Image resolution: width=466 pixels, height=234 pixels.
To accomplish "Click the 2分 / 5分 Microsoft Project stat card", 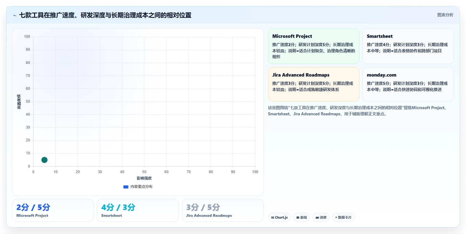I will 53,210.
